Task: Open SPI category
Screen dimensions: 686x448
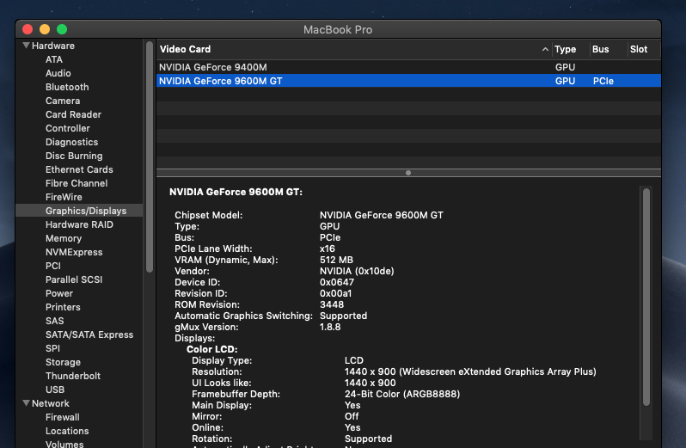Action: click(x=52, y=349)
